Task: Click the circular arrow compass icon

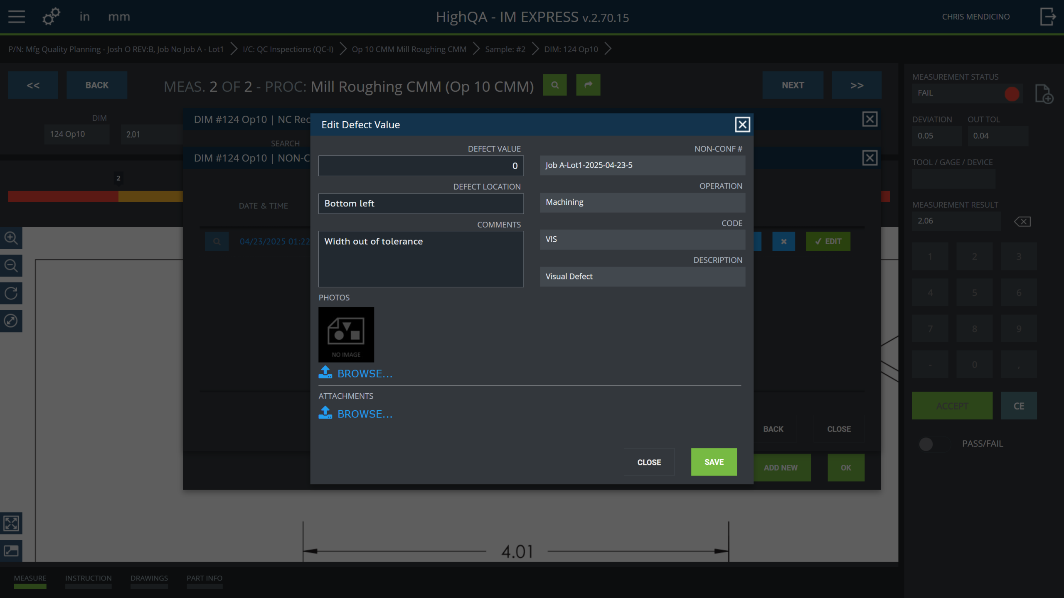Action: [x=11, y=321]
